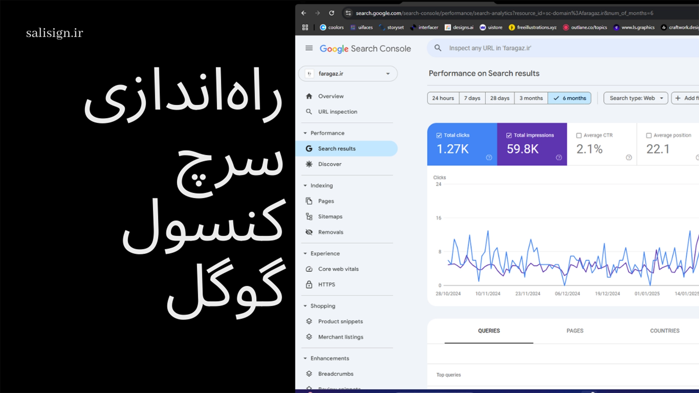Screen dimensions: 699x393
Task: Collapse the Indexing section
Action: [305, 186]
